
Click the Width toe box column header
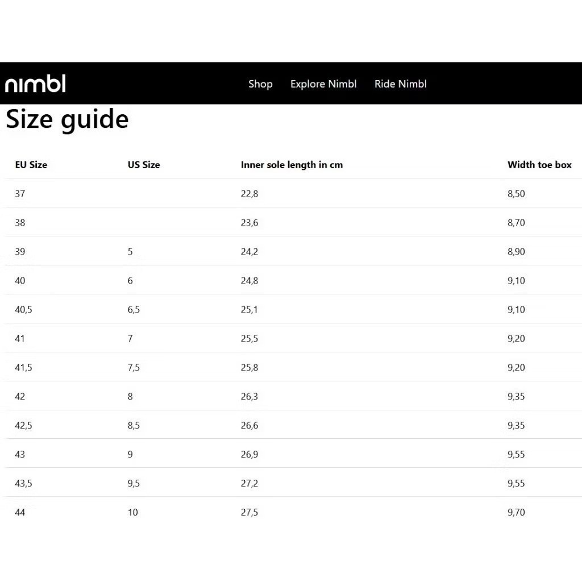coord(539,165)
